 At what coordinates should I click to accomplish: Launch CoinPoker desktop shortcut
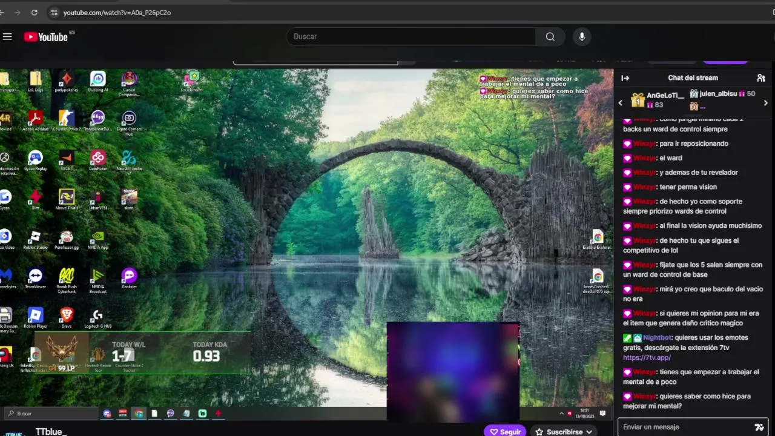pyautogui.click(x=98, y=161)
